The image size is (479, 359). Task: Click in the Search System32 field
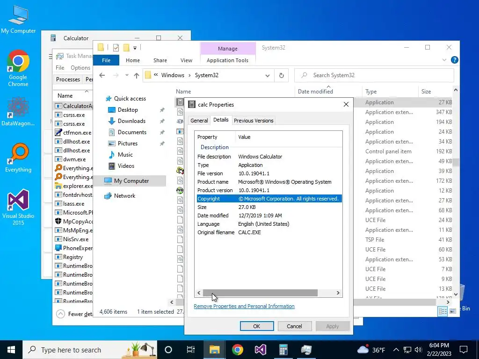click(x=374, y=75)
